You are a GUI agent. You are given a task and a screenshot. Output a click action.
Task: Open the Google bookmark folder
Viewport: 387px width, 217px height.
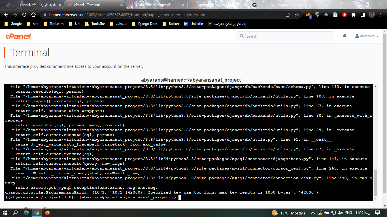(x=13, y=24)
